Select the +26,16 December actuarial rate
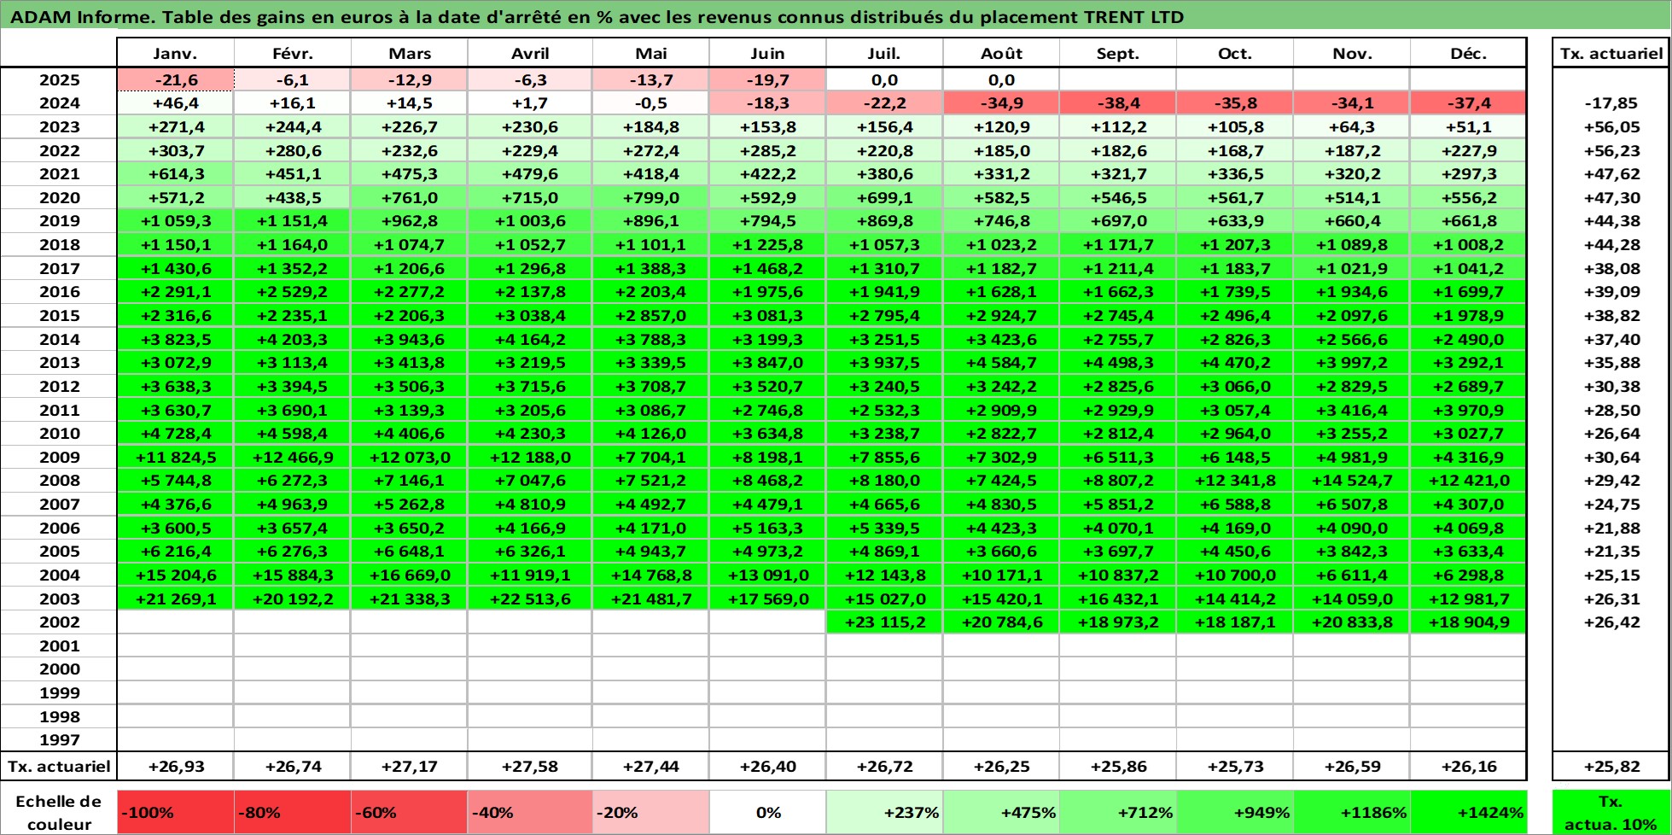1672x835 pixels. [1468, 767]
